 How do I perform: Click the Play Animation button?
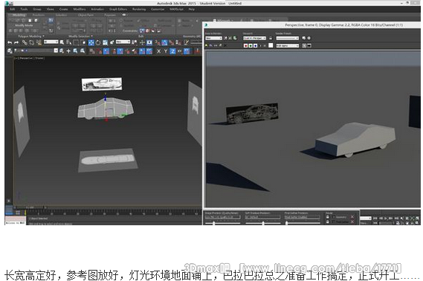click(386, 218)
